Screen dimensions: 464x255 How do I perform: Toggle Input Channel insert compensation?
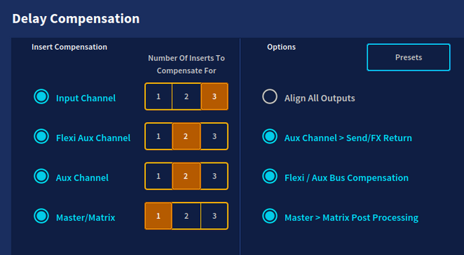coord(41,97)
